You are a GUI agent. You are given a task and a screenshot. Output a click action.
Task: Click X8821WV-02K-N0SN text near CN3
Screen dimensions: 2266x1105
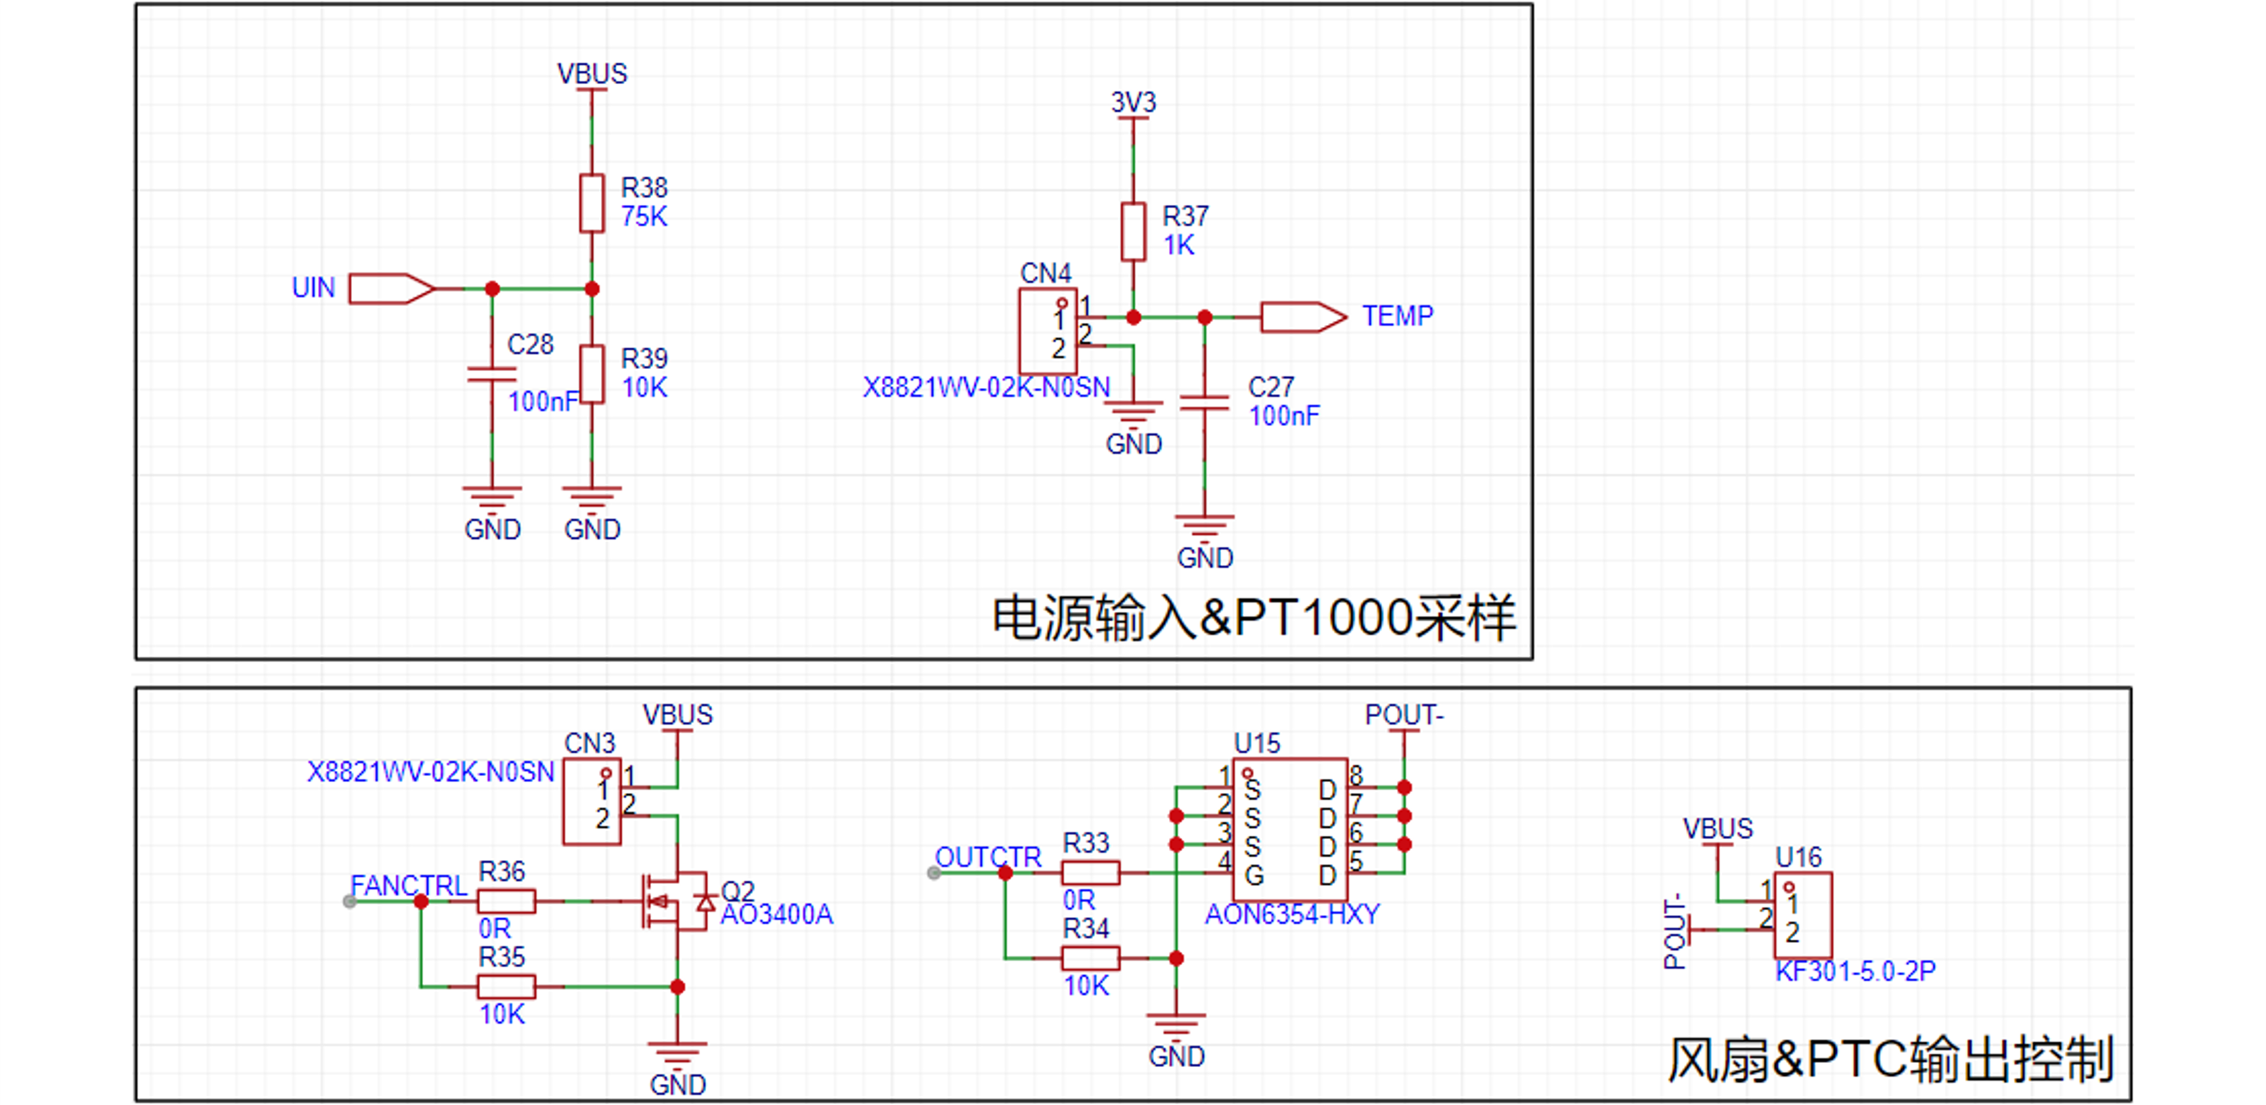(430, 772)
